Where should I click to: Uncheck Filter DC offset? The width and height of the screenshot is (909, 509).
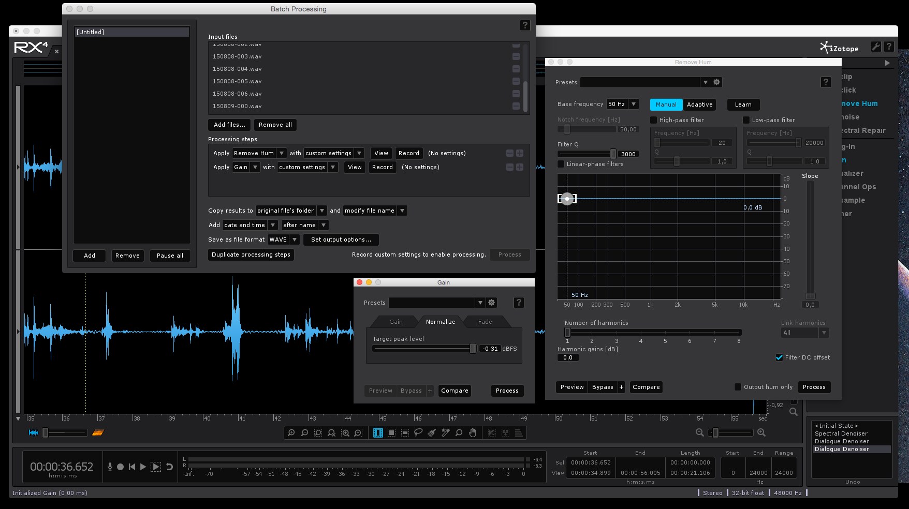779,357
